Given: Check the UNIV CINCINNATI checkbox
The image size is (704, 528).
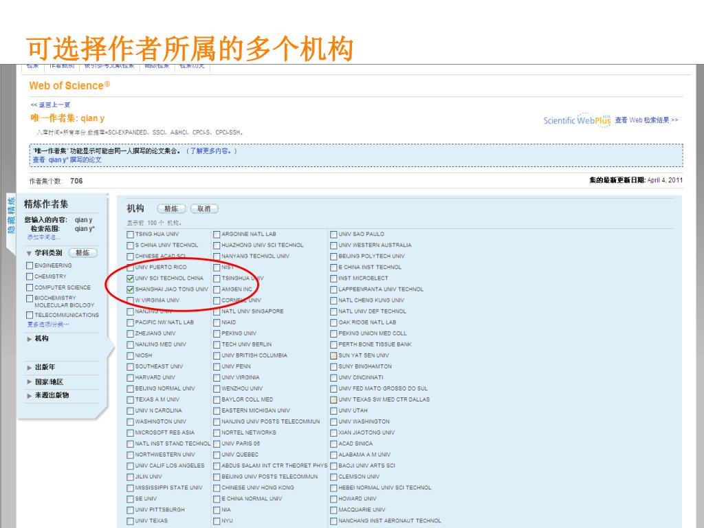Looking at the screenshot, I should [333, 377].
